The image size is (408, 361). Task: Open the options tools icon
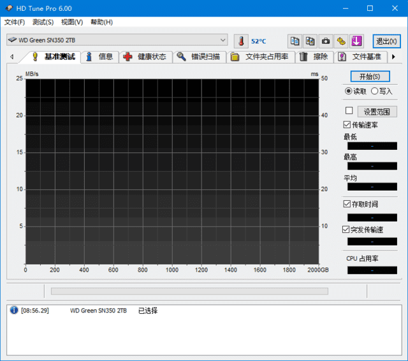(x=341, y=41)
